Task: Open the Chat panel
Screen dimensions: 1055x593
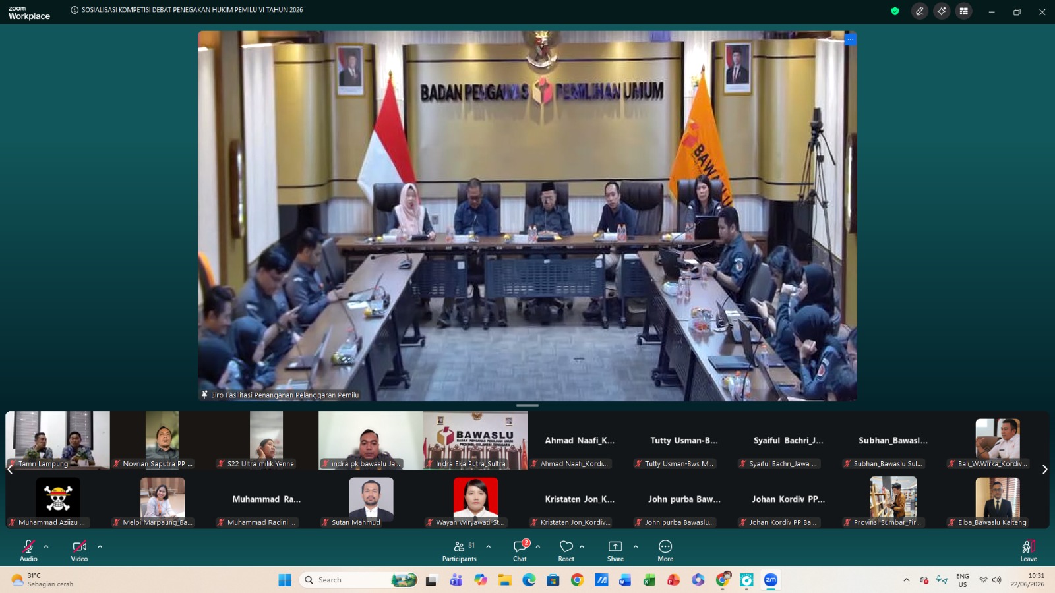Action: coord(520,551)
